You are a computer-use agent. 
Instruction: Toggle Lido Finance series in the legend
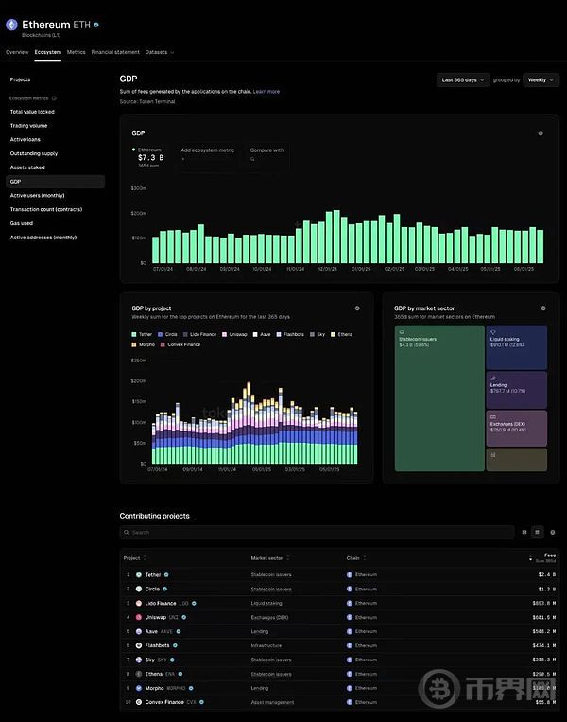point(199,334)
